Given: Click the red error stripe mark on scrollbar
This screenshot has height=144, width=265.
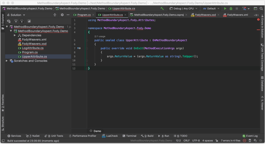Looking at the screenshot, I should click(258, 30).
